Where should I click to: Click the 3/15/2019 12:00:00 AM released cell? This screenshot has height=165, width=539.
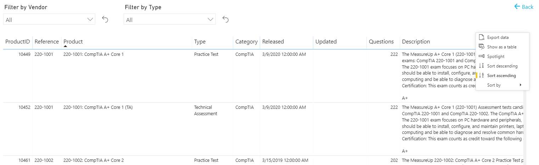click(285, 160)
